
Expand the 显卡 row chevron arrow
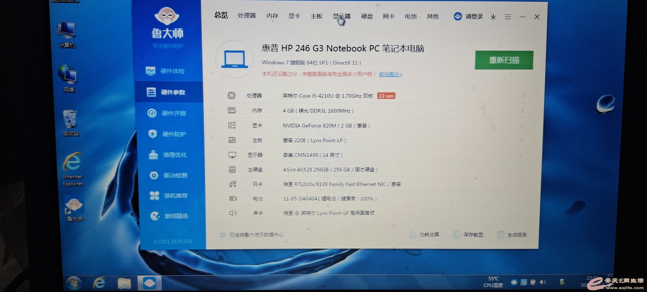coord(521,126)
